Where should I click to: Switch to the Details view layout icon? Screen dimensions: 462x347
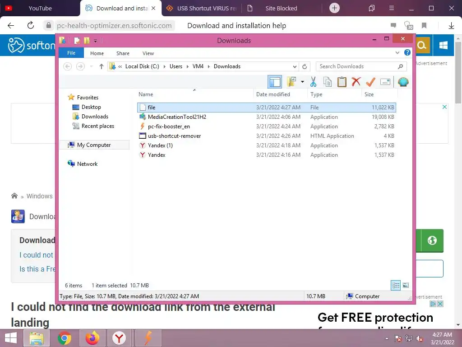(x=396, y=286)
